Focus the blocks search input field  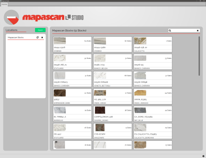click(184, 30)
